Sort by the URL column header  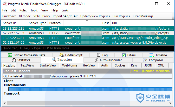tap(142, 23)
